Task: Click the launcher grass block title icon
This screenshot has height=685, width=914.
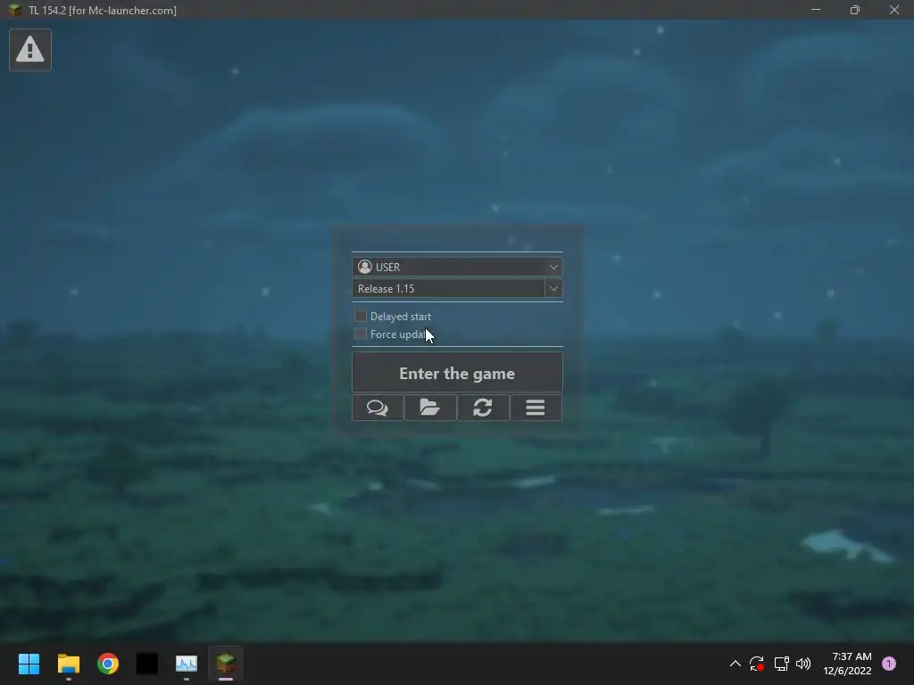Action: [x=14, y=10]
